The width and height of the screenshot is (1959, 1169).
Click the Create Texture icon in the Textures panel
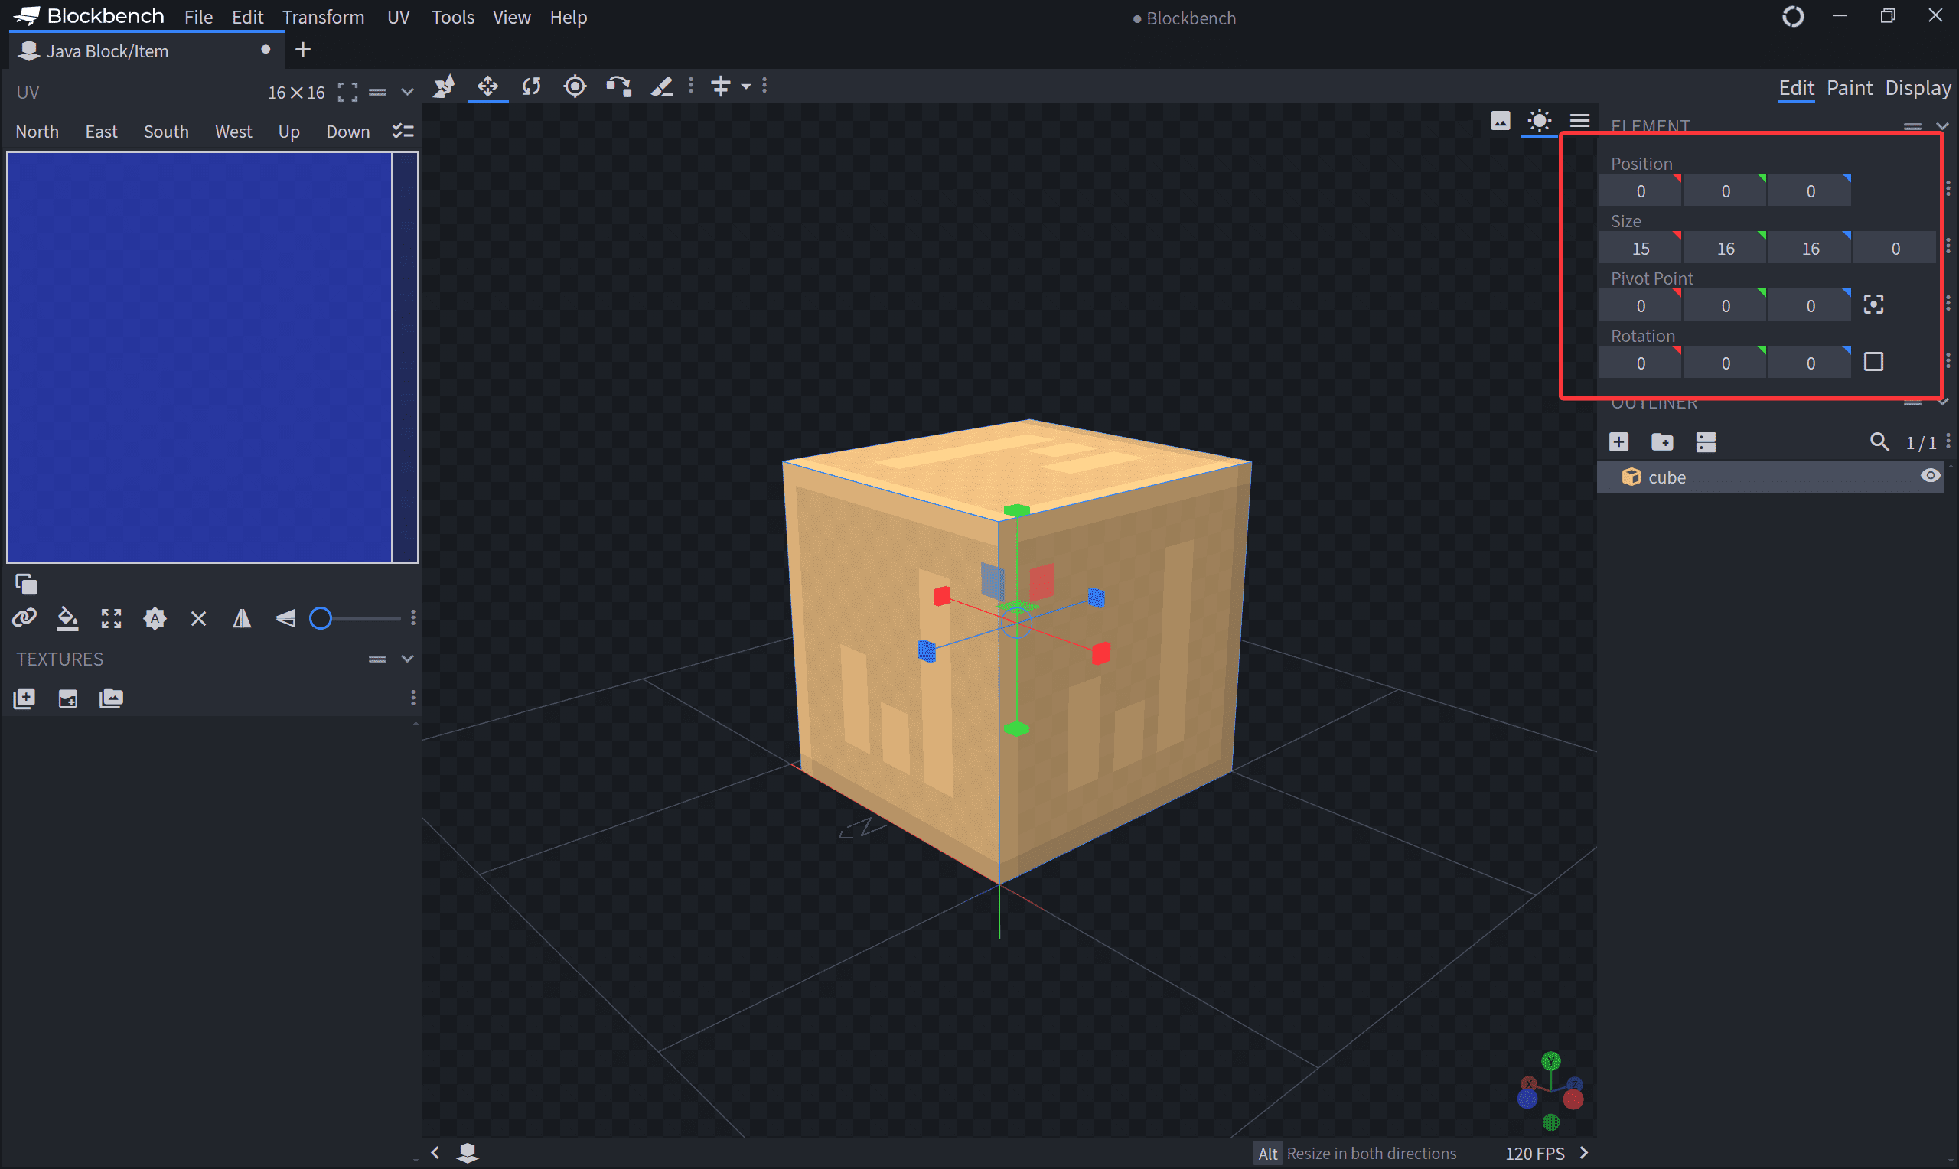coord(68,698)
